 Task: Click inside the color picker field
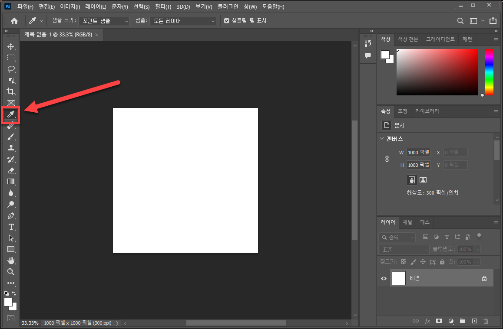point(437,72)
